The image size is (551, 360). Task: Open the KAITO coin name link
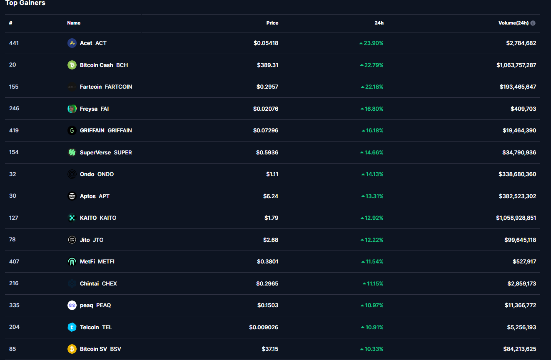point(98,218)
